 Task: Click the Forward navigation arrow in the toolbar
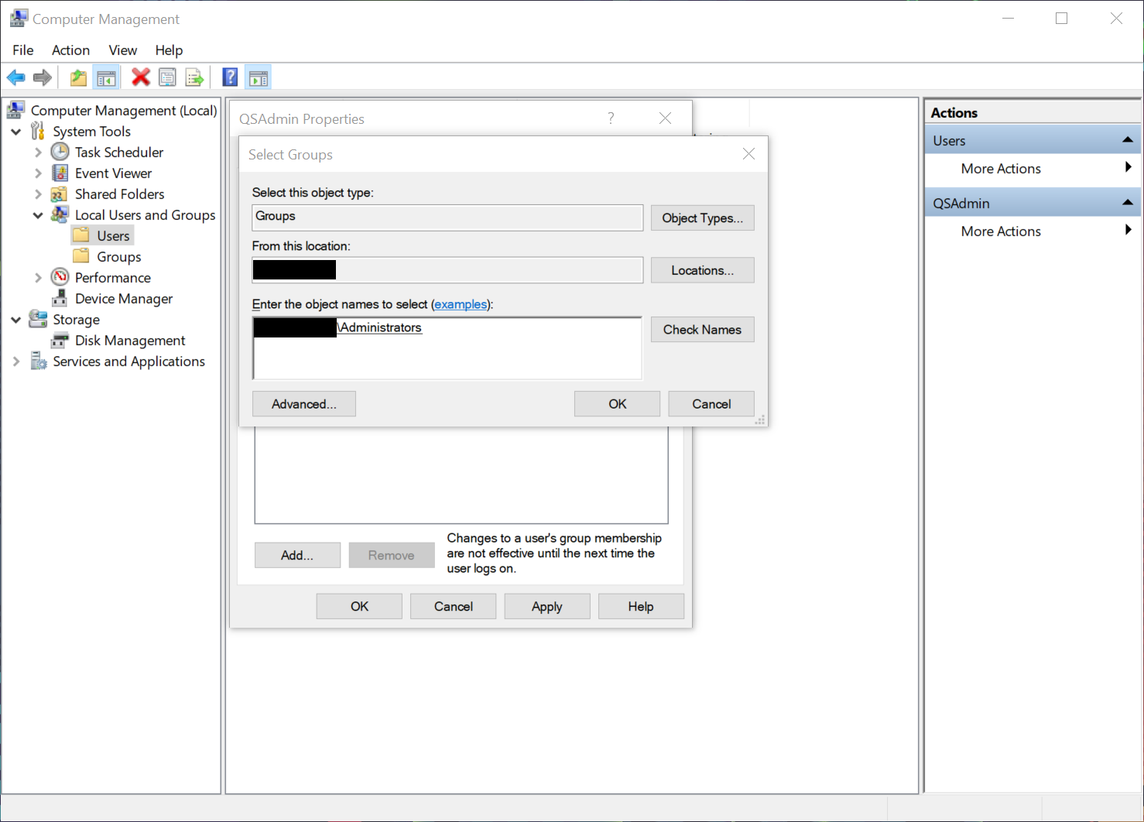pyautogui.click(x=43, y=77)
